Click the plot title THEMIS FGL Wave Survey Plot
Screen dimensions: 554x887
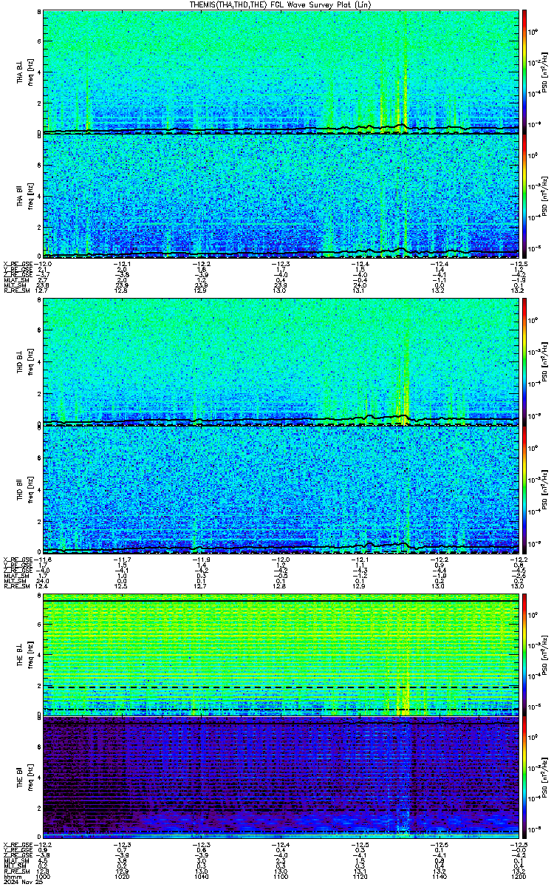(x=281, y=4)
